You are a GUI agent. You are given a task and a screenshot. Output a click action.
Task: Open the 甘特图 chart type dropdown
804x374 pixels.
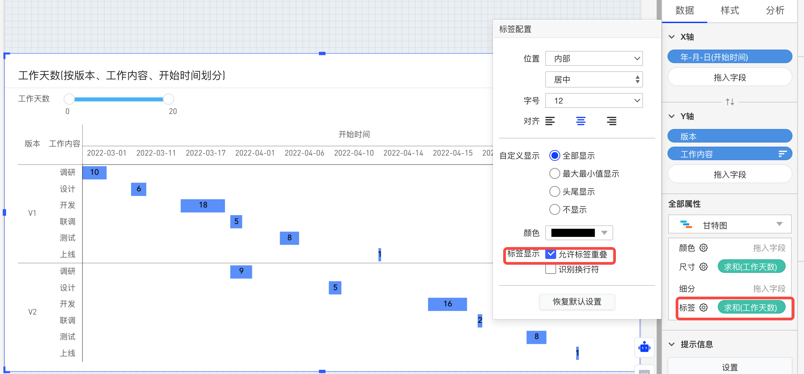coord(730,225)
